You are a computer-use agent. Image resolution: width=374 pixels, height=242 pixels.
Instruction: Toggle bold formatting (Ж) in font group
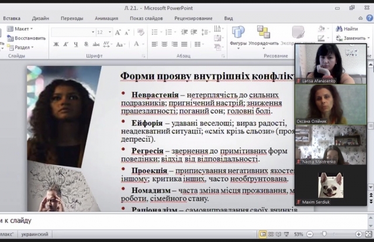[x=56, y=44]
